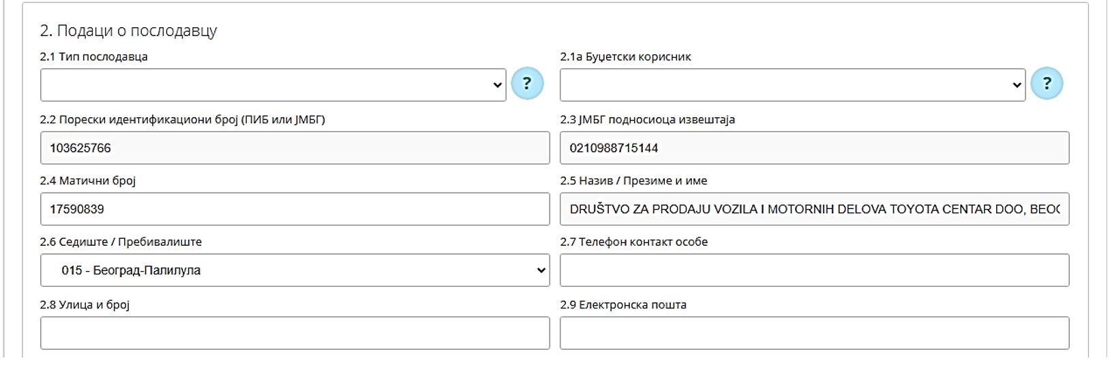1110x365 pixels.
Task: Click the label 2.4 Матични број
Action: point(88,181)
